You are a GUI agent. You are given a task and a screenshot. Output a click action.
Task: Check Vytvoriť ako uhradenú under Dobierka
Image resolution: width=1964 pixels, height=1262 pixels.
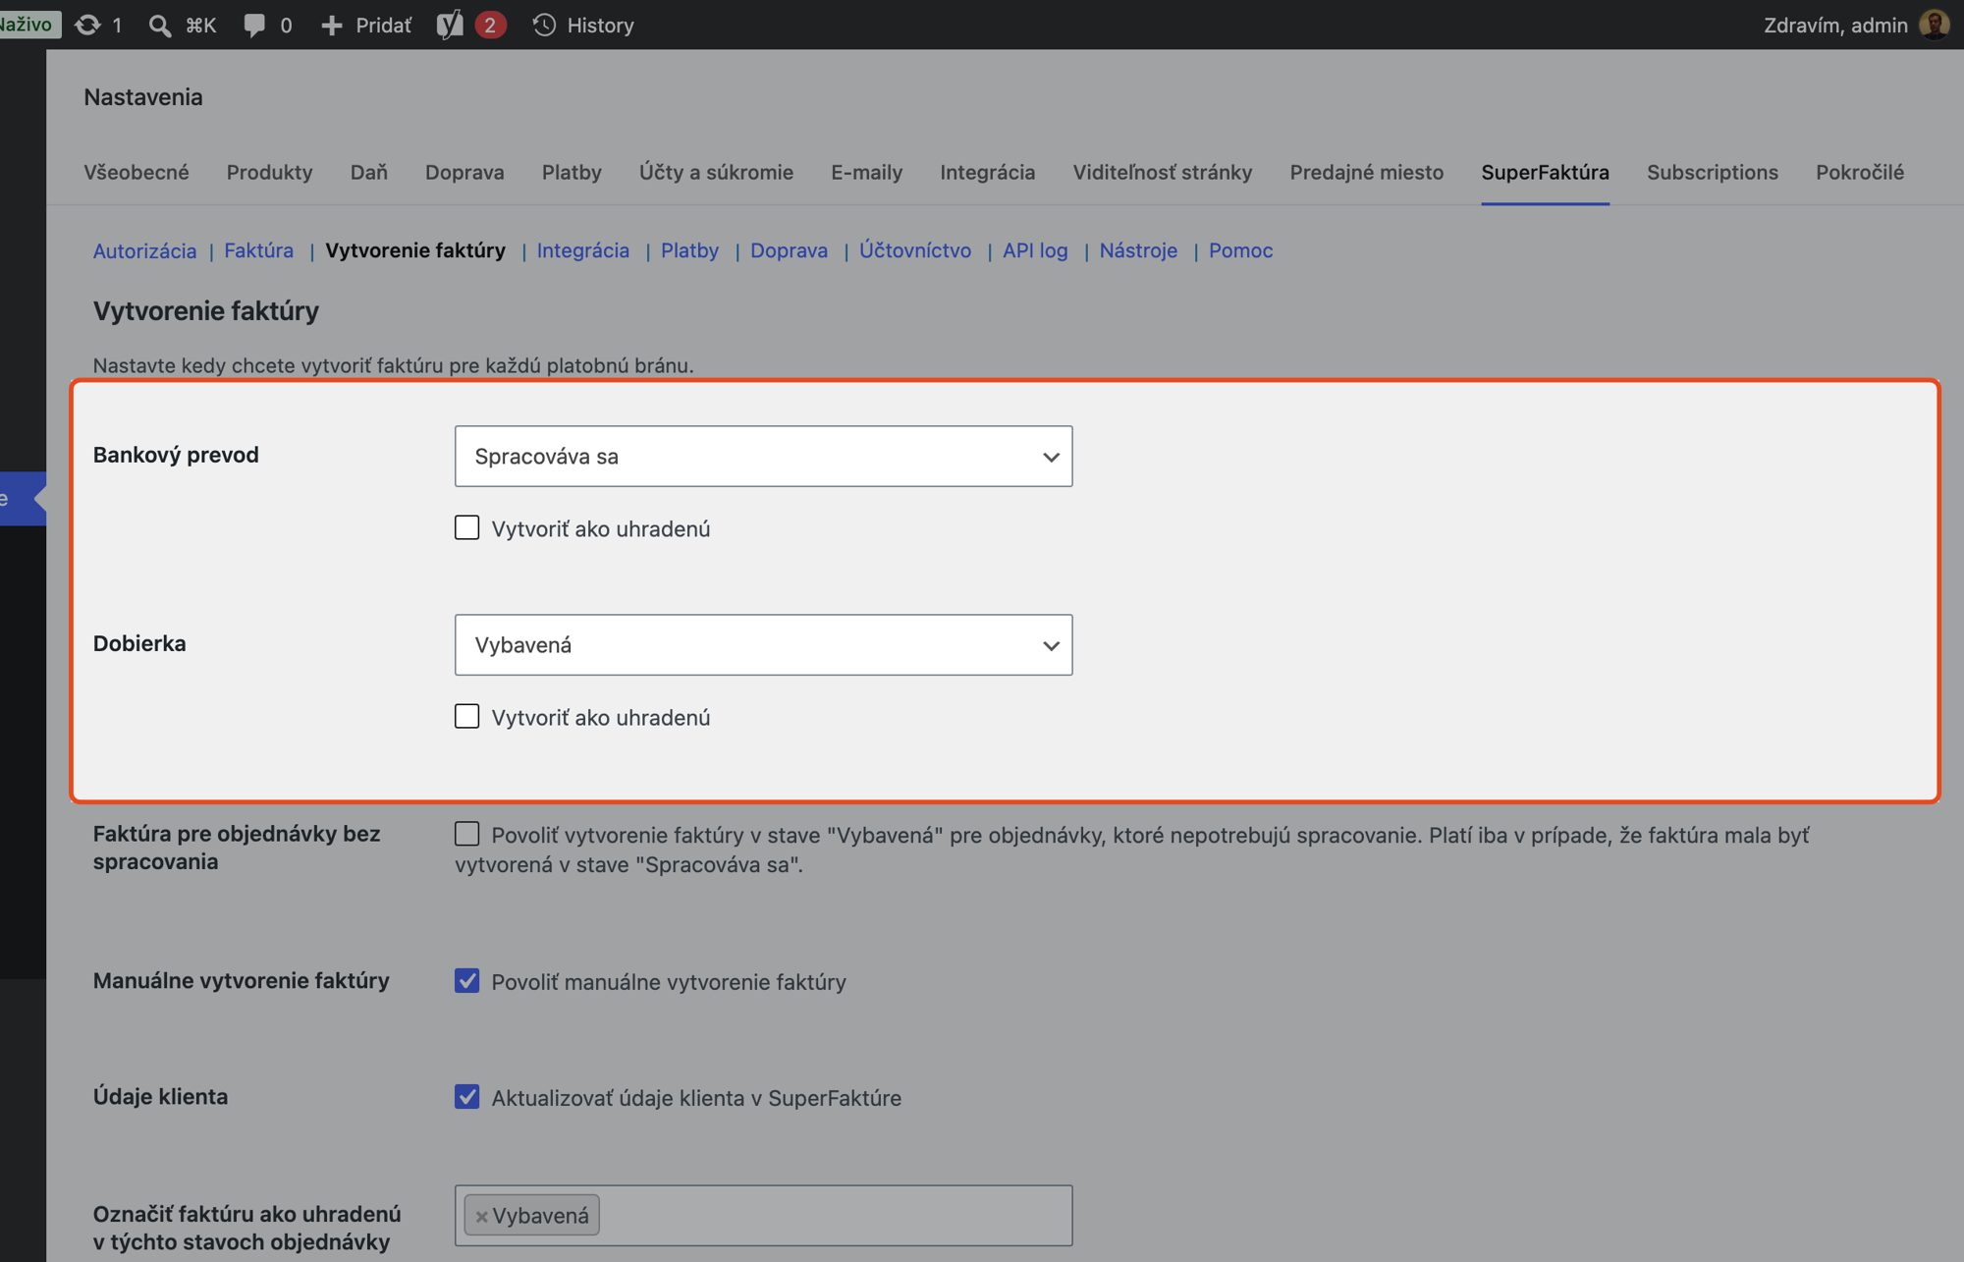click(x=466, y=716)
